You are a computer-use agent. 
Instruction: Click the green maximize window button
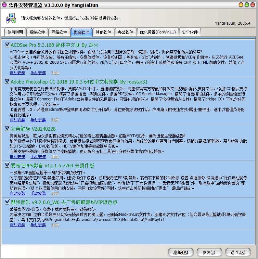[x=247, y=5]
